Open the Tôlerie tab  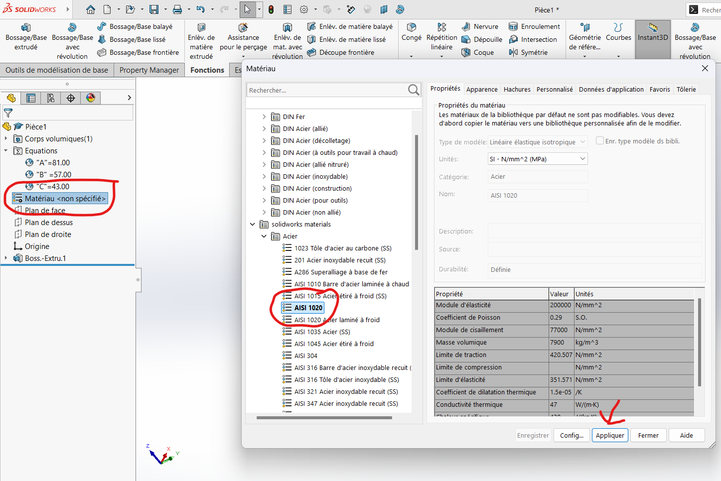point(686,89)
